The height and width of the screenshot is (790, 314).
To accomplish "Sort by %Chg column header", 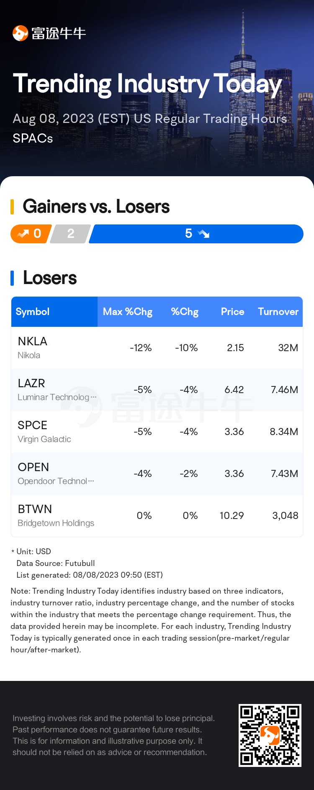I will (x=185, y=312).
